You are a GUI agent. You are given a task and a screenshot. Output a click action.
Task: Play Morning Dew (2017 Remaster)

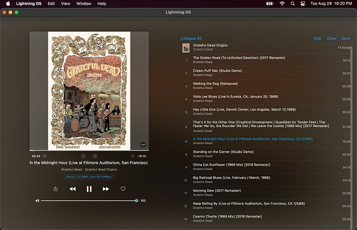coord(266,193)
